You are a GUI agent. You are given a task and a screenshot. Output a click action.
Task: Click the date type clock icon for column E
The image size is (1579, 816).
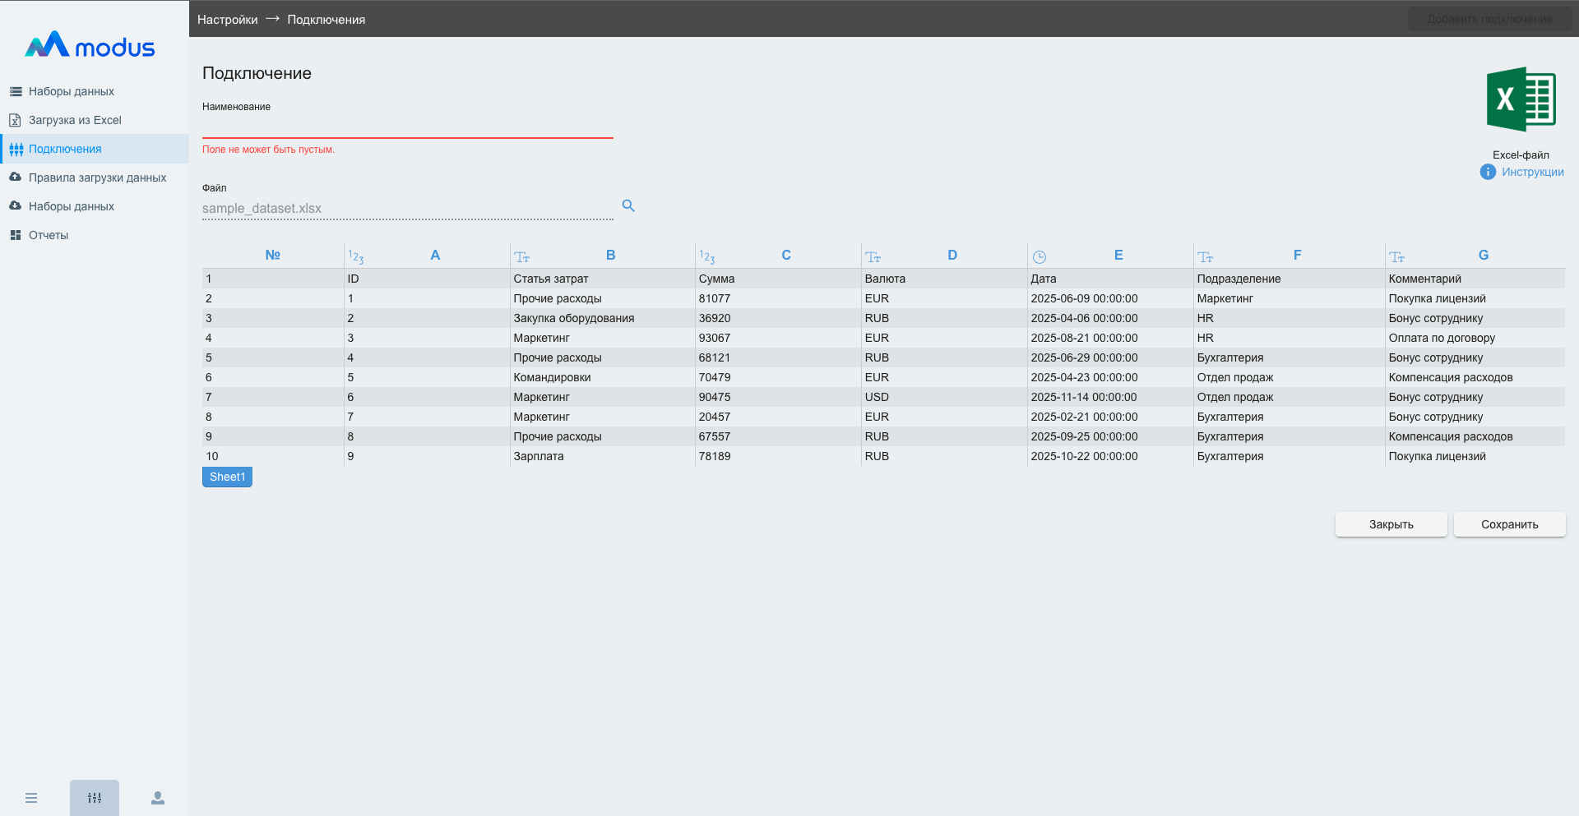[1040, 257]
